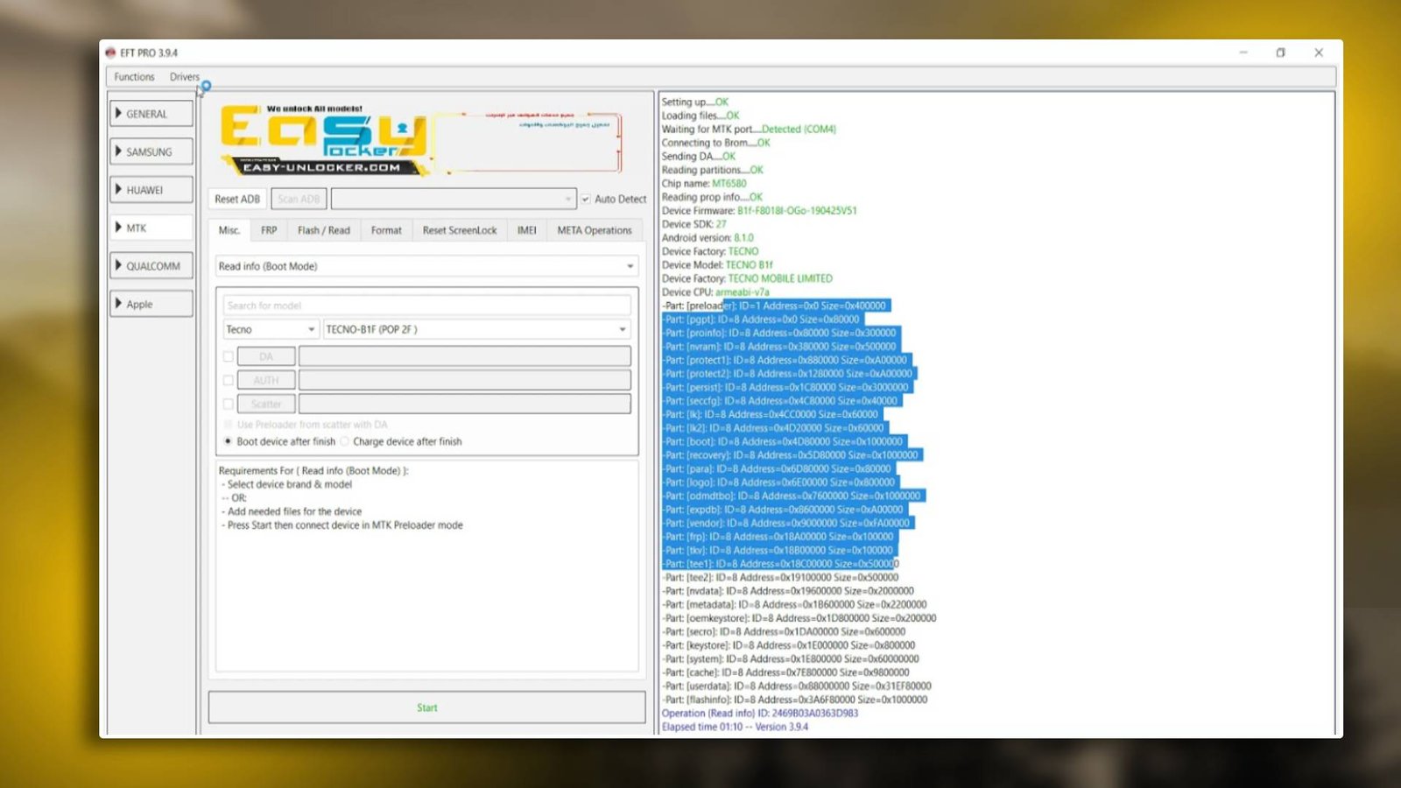Switch to the META Operations tab
This screenshot has height=788, width=1401.
594,229
